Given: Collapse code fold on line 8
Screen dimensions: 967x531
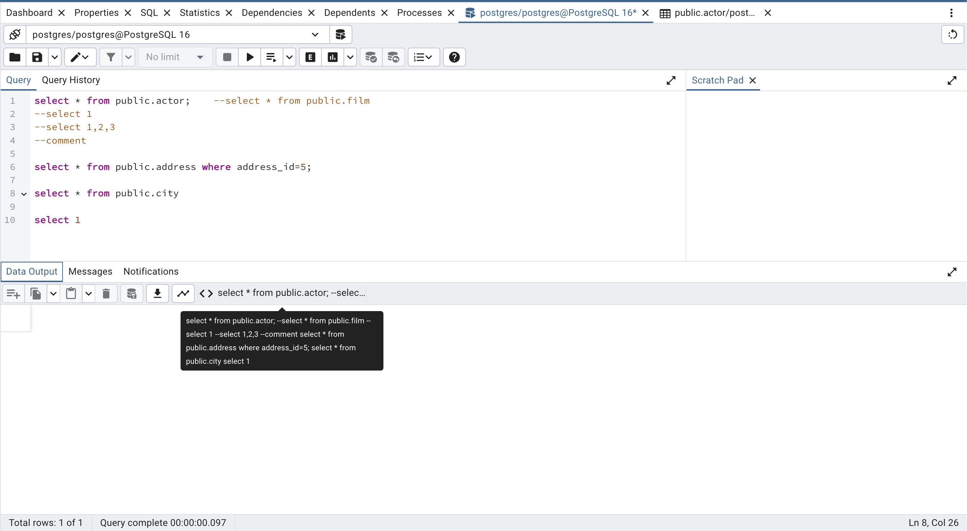Looking at the screenshot, I should pos(24,194).
